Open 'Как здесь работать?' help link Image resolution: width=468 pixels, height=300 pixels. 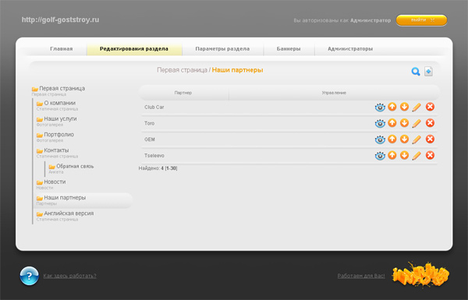coord(70,276)
